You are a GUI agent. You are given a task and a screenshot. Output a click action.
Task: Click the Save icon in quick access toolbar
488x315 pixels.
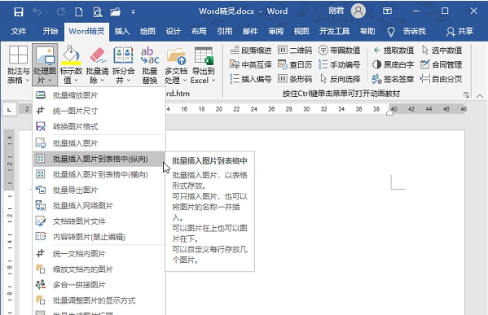[x=19, y=12]
